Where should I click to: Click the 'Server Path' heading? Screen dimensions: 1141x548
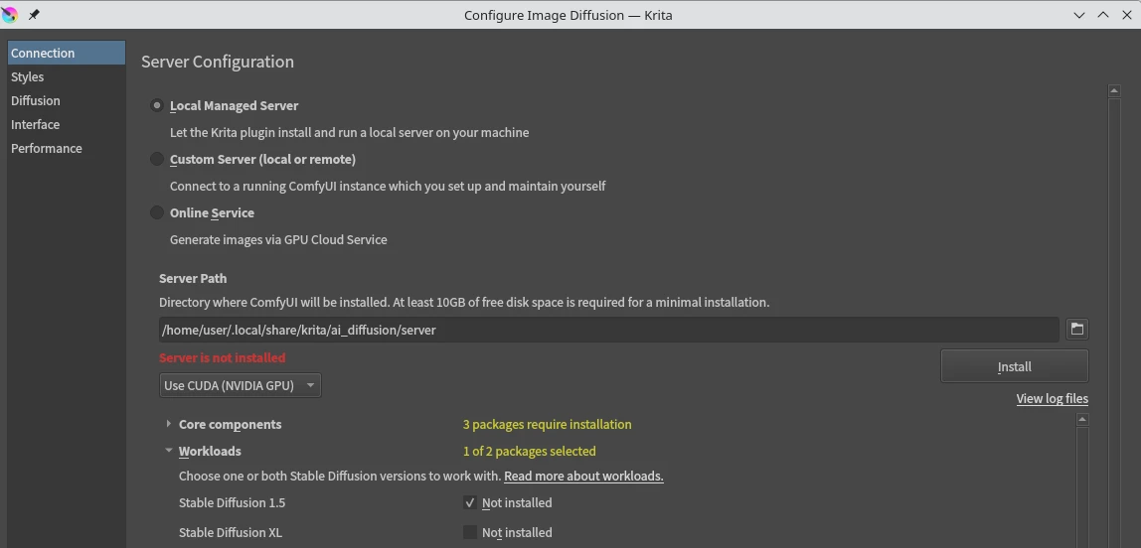pos(193,278)
